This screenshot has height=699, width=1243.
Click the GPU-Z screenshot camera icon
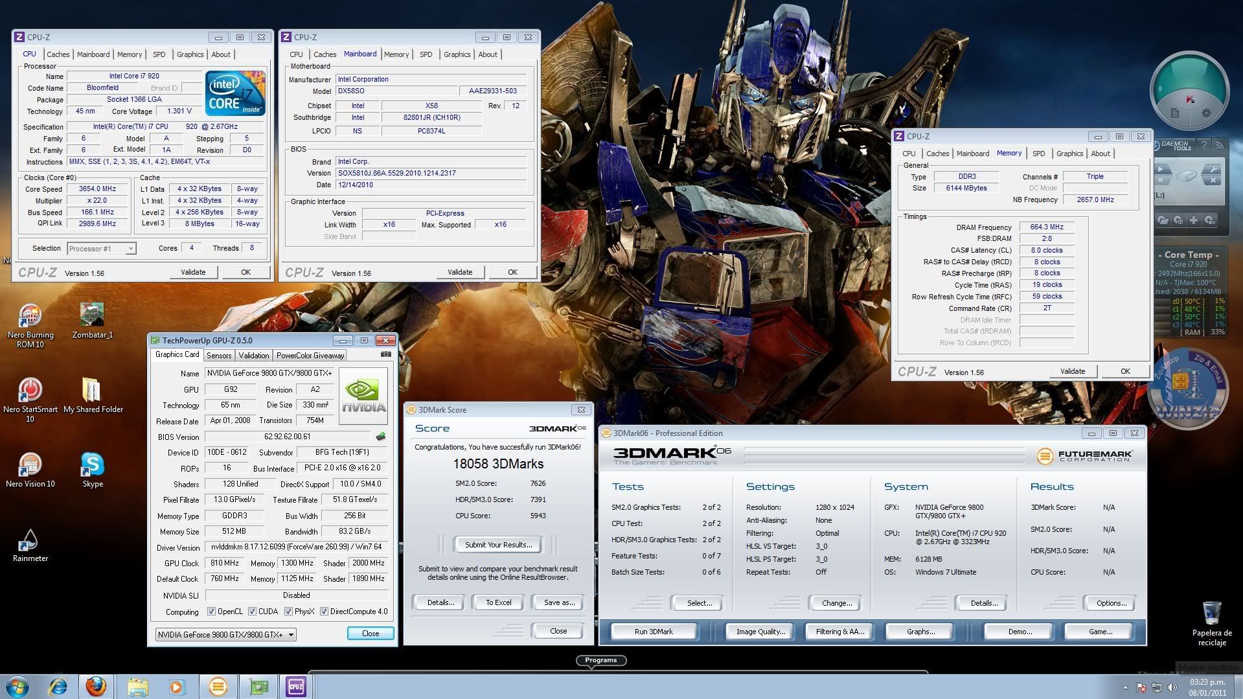(x=386, y=354)
